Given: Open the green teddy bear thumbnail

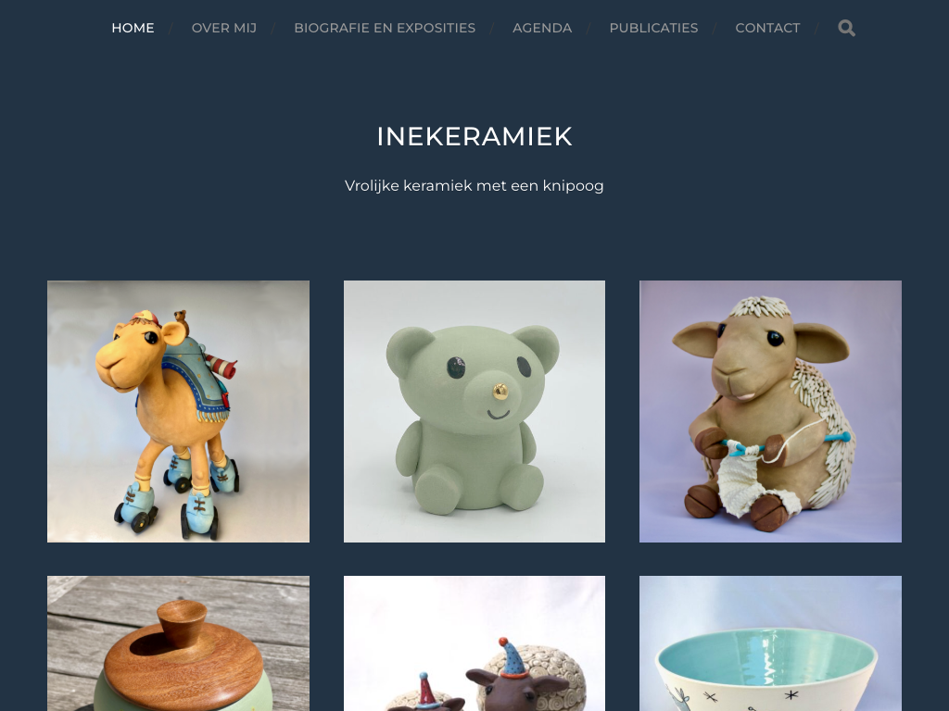Looking at the screenshot, I should click(474, 411).
